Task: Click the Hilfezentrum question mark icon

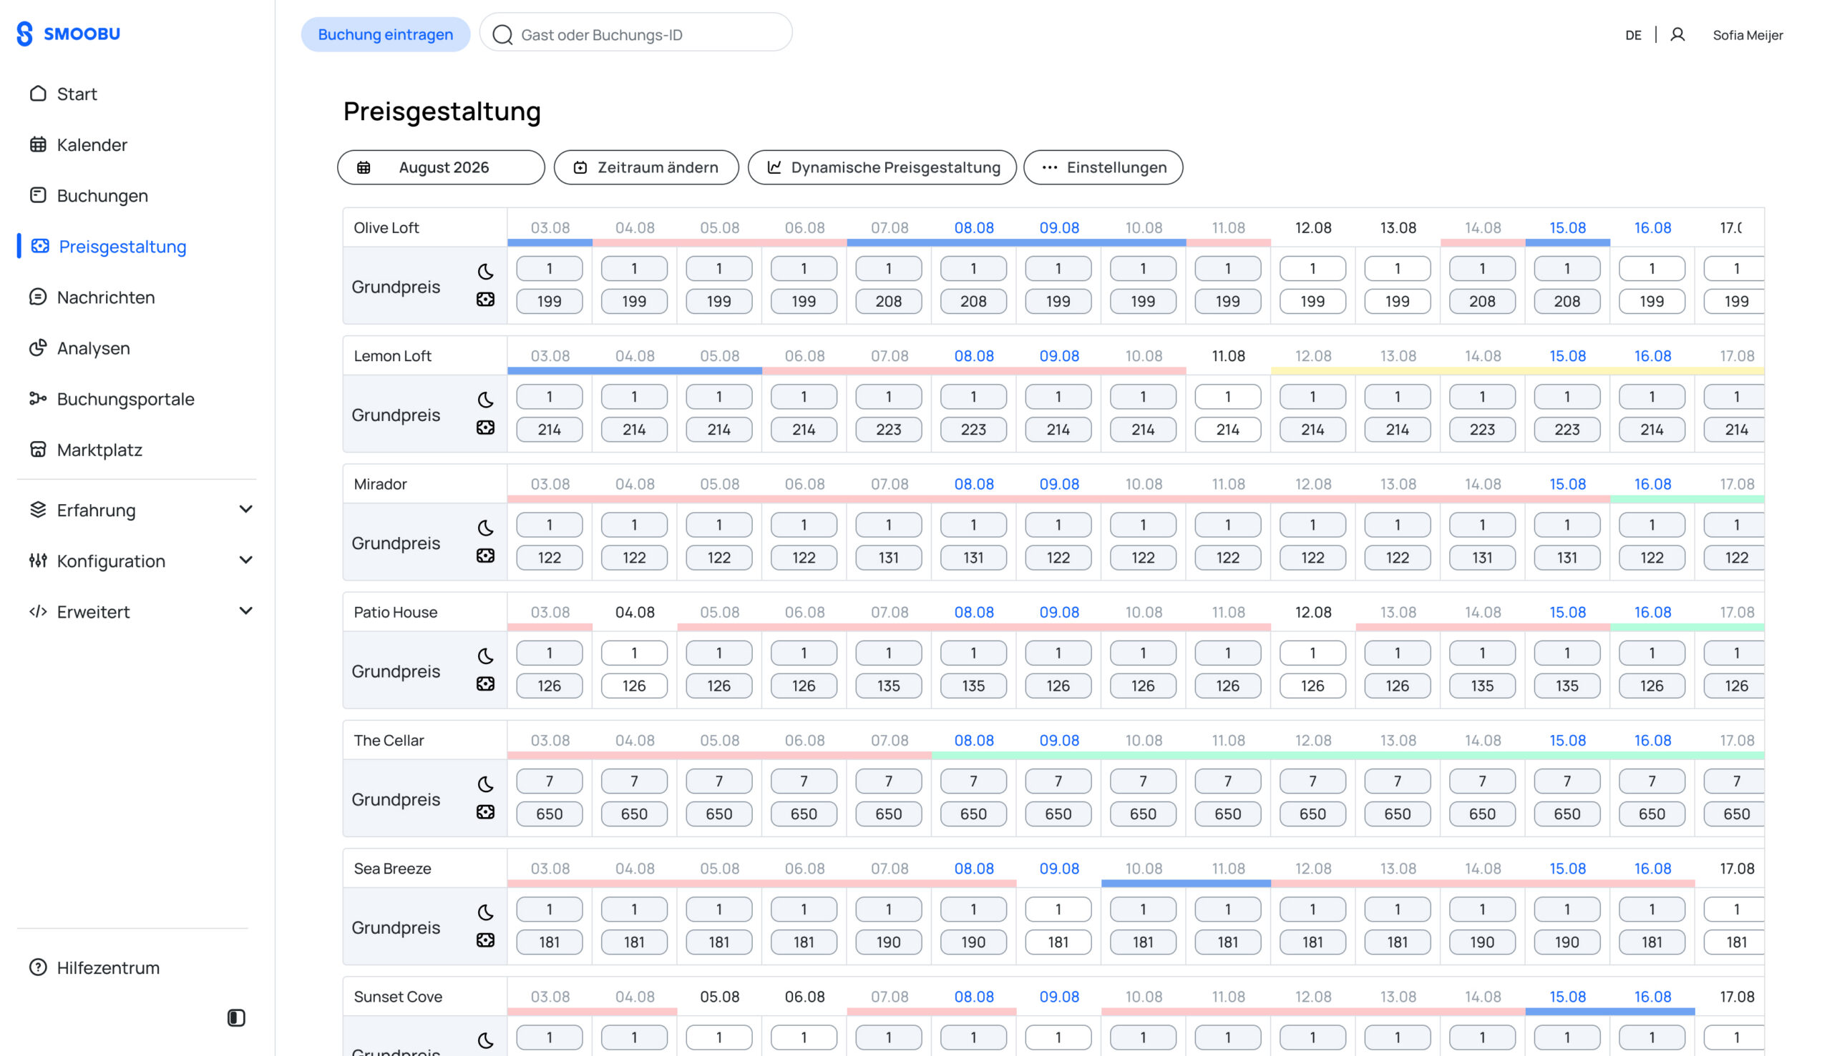Action: coord(38,967)
